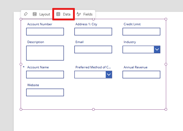
Task: Expand the Industry dropdown arrow
Action: 157,50
